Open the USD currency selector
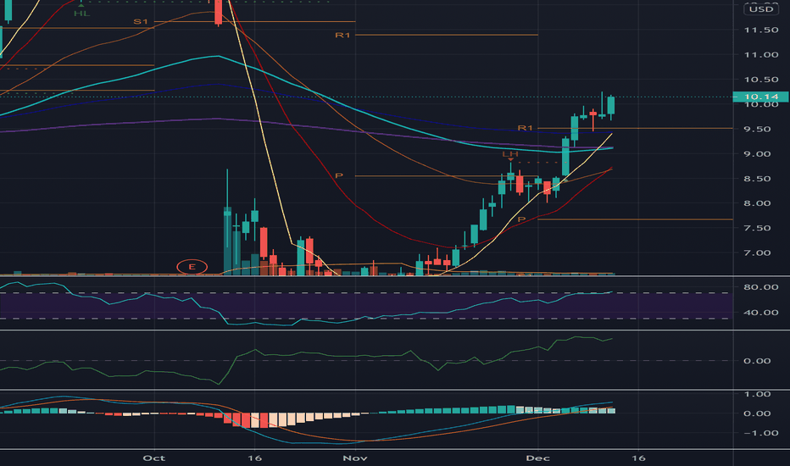The height and width of the screenshot is (466, 790). point(761,9)
